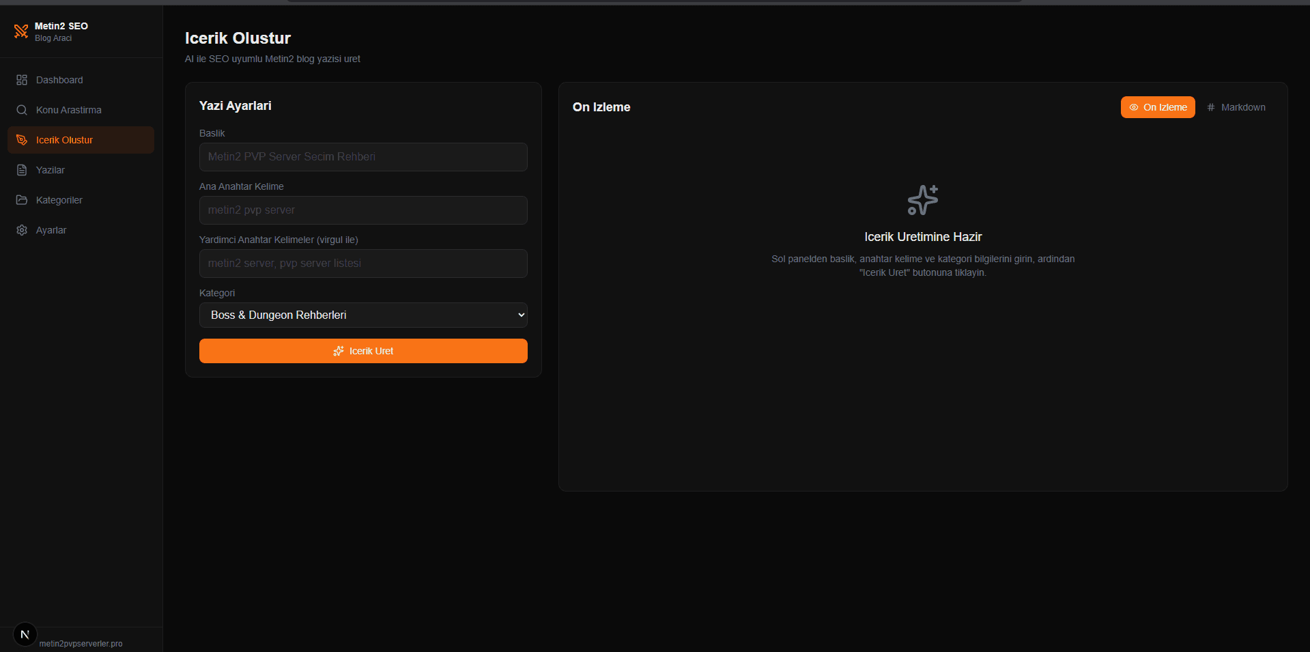Viewport: 1310px width, 652px height.
Task: Click the Dashboard grid icon in sidebar
Action: (x=22, y=80)
